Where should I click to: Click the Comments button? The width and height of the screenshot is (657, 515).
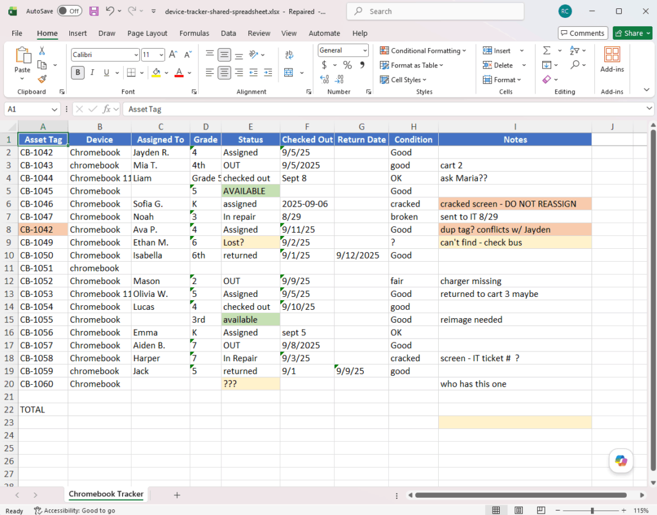583,33
